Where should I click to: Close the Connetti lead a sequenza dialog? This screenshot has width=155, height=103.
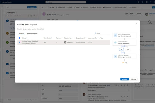pyautogui.click(x=137, y=23)
